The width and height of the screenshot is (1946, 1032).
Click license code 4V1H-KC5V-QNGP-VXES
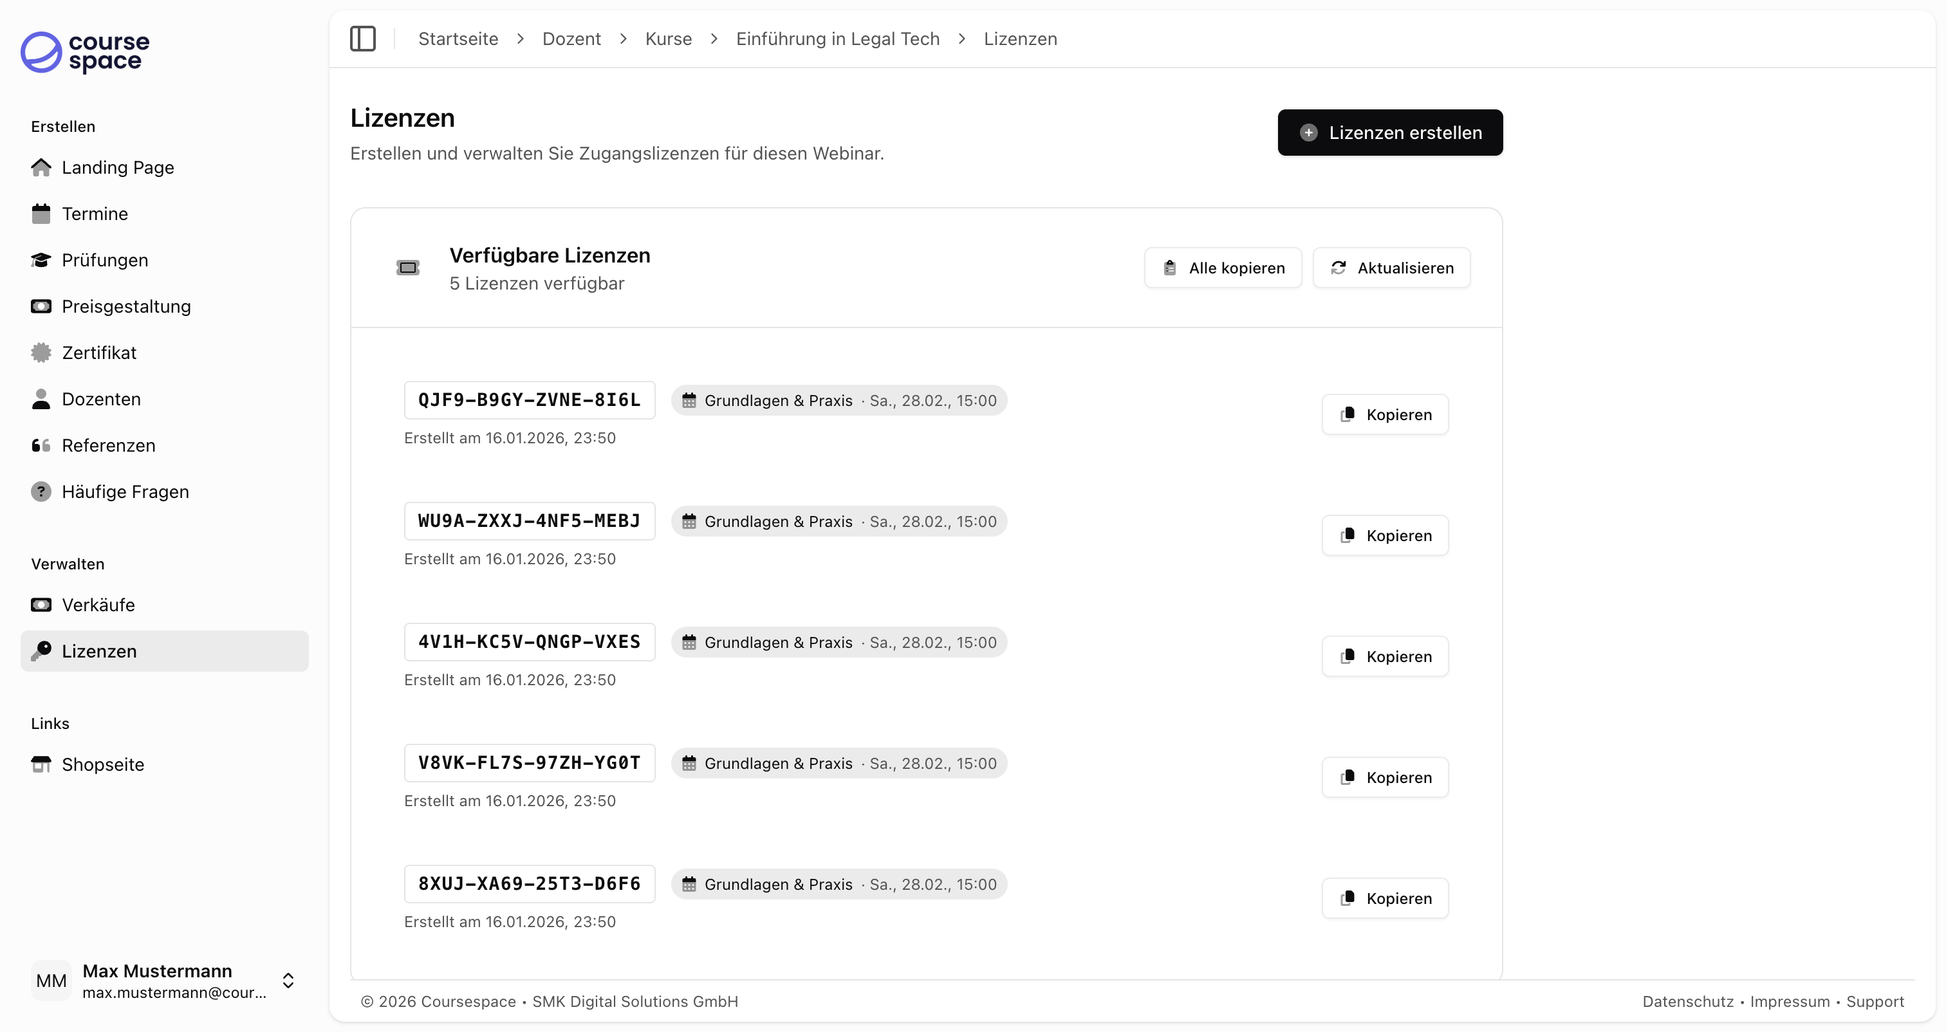(x=529, y=642)
